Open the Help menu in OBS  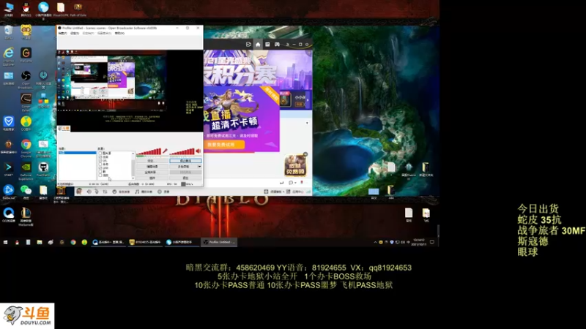(119, 33)
